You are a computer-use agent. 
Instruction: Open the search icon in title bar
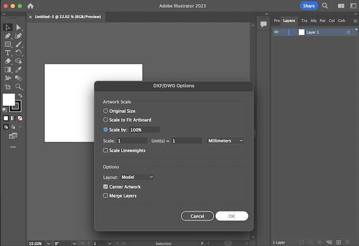(x=325, y=6)
